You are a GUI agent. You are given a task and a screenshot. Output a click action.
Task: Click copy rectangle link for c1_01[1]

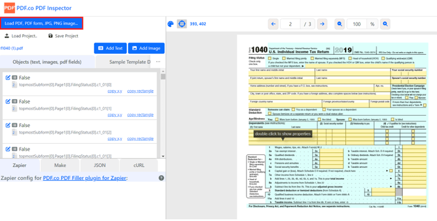(x=140, y=115)
